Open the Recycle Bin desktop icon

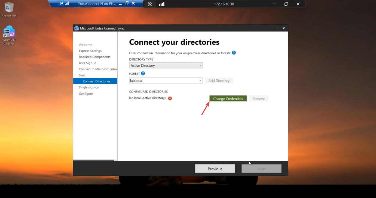[9, 10]
